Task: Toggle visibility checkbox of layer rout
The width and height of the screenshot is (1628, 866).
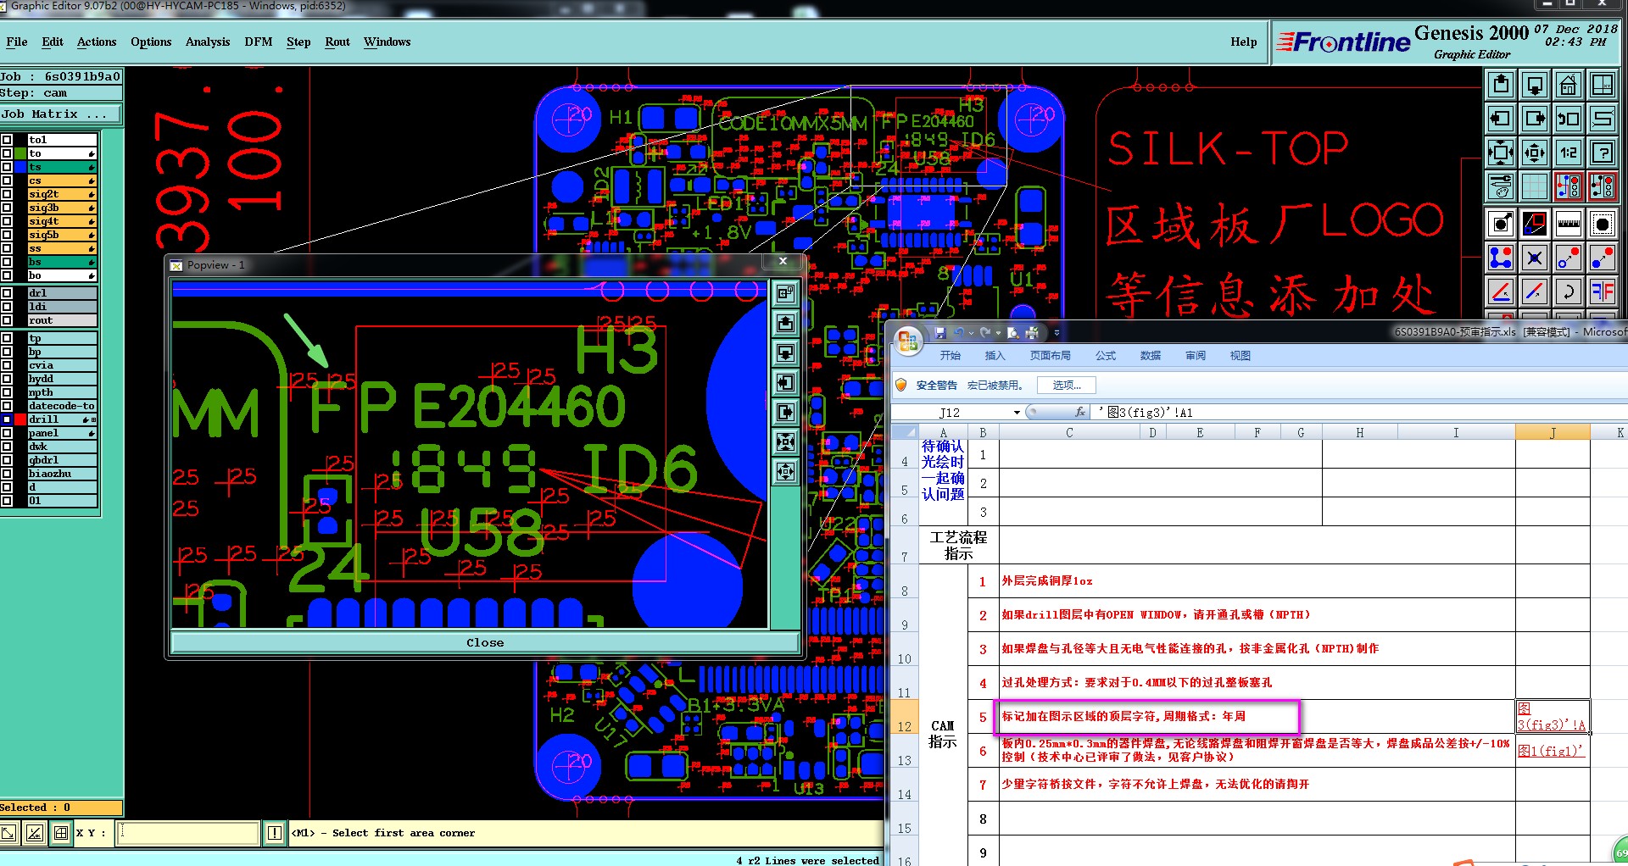Action: (x=6, y=320)
